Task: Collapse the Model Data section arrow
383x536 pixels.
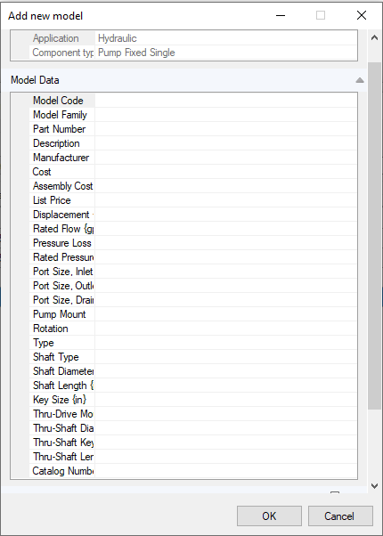Action: [x=360, y=80]
